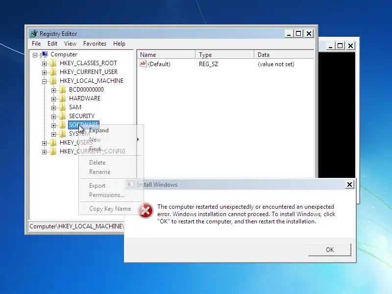The width and height of the screenshot is (392, 294).
Task: Select the SECURITY key label
Action: (x=82, y=116)
